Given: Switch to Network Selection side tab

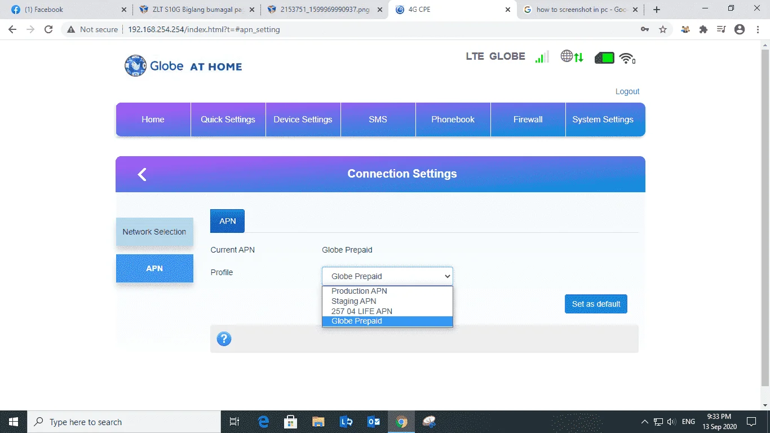Looking at the screenshot, I should [154, 232].
